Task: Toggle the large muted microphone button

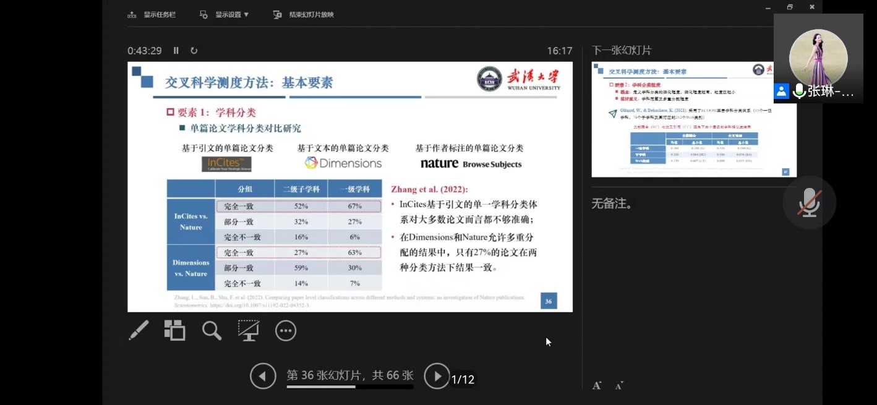Action: click(809, 202)
